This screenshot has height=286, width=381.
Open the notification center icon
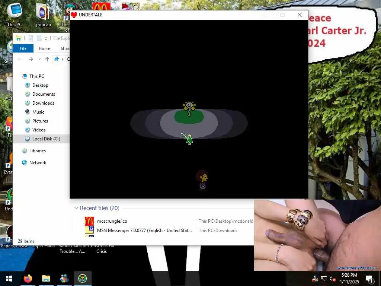[x=369, y=279]
